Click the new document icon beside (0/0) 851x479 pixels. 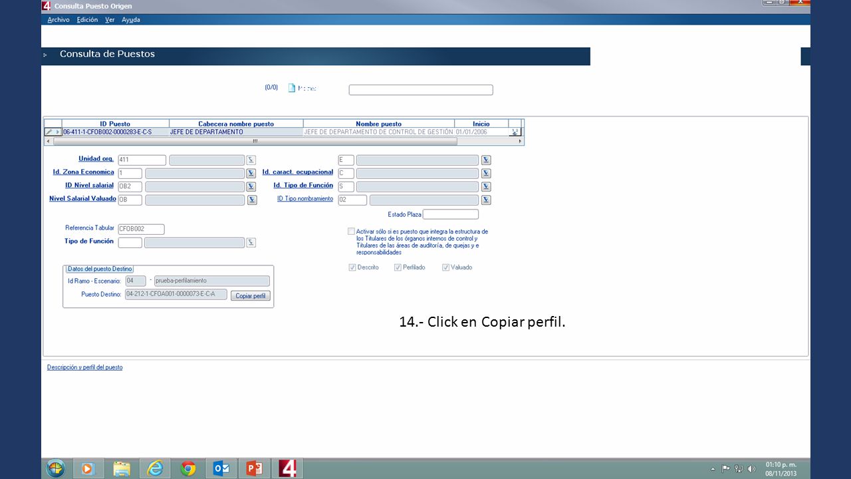click(292, 88)
